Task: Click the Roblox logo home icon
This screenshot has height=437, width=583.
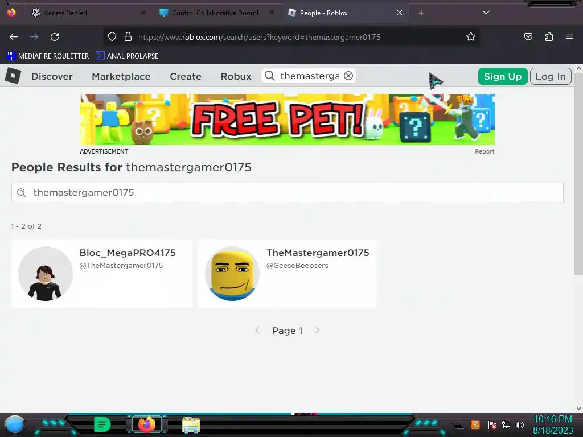Action: [x=13, y=76]
